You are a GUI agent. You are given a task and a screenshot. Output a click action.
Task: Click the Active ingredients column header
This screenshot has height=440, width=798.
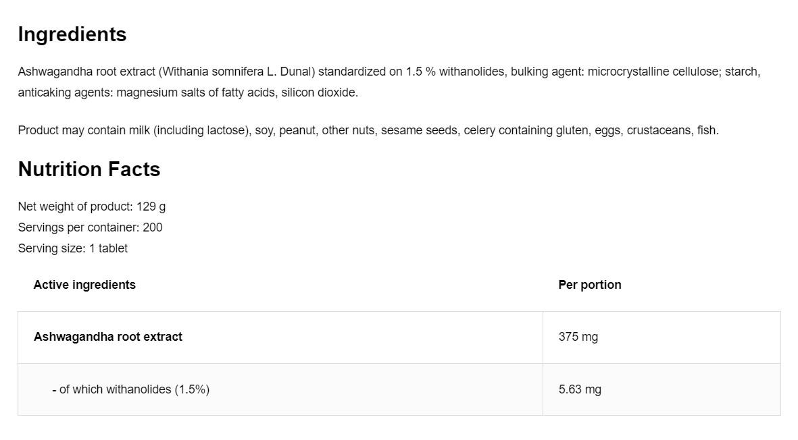[x=84, y=285]
